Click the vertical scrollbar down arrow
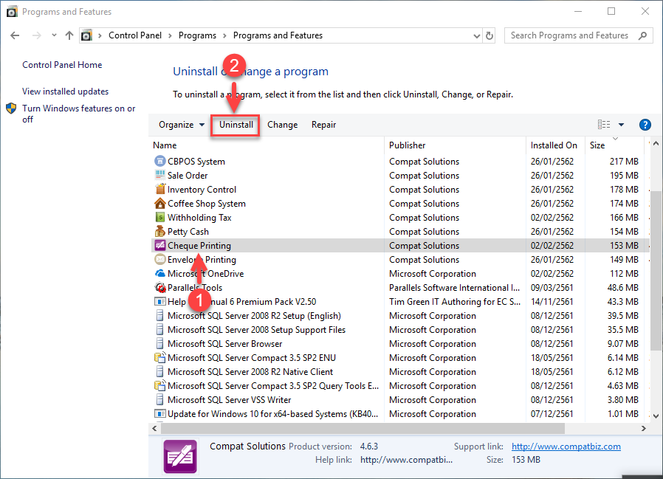This screenshot has height=479, width=663. click(656, 416)
